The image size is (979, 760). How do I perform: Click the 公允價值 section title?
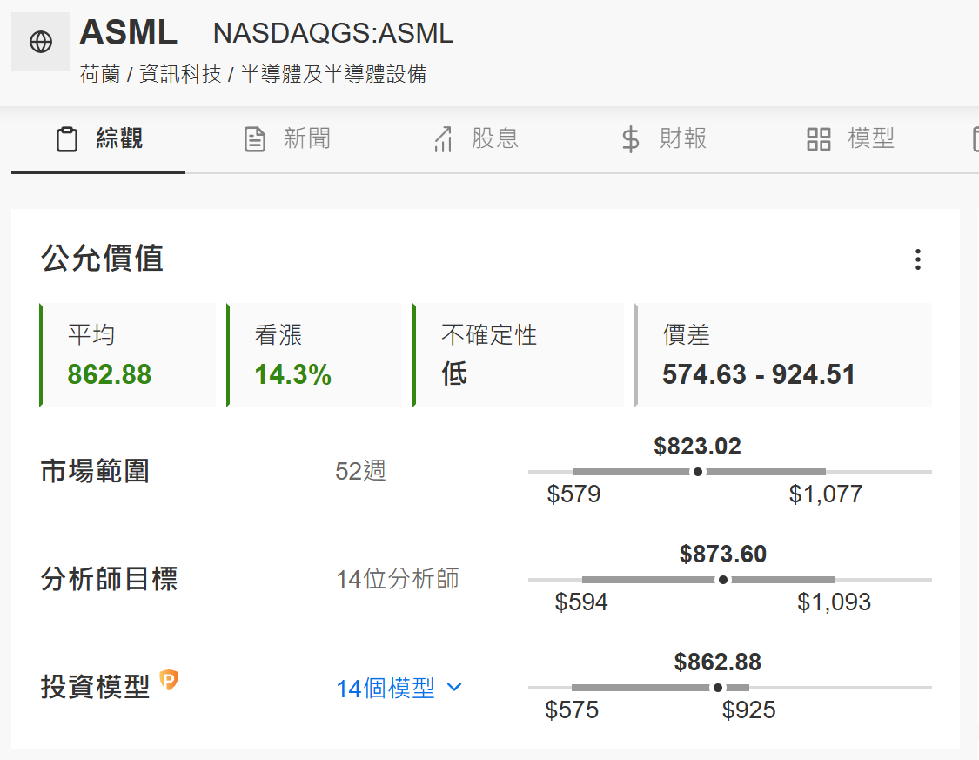[x=103, y=259]
